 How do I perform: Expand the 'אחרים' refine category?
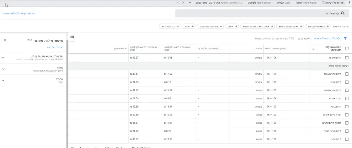(x=3, y=80)
